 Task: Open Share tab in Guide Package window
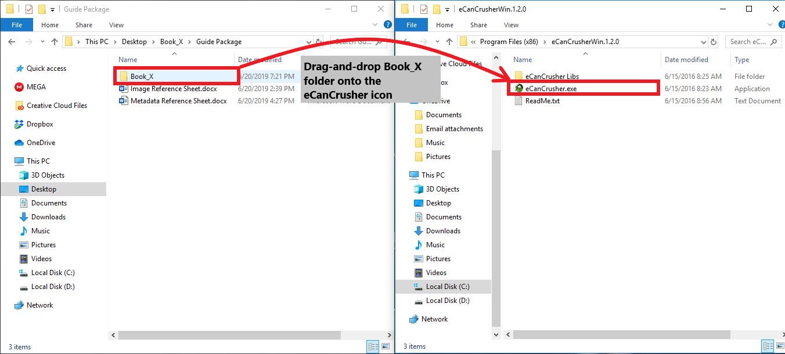[x=84, y=25]
